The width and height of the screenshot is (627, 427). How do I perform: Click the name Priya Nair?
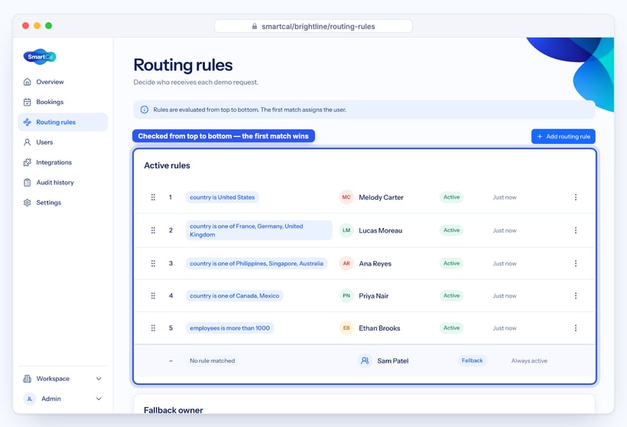click(373, 295)
